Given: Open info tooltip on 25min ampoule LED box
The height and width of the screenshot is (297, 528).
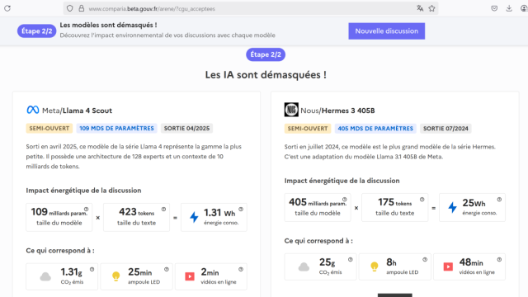Looking at the screenshot, I should click(x=167, y=270).
